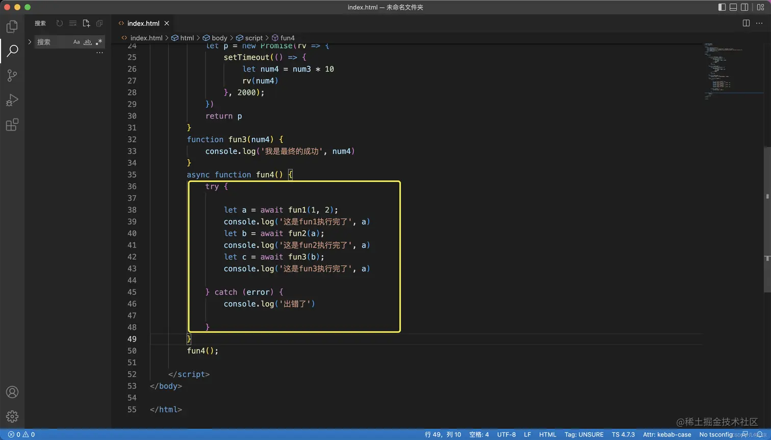Viewport: 771px width, 440px height.
Task: Toggle search details ellipsis below search box
Action: (99, 53)
